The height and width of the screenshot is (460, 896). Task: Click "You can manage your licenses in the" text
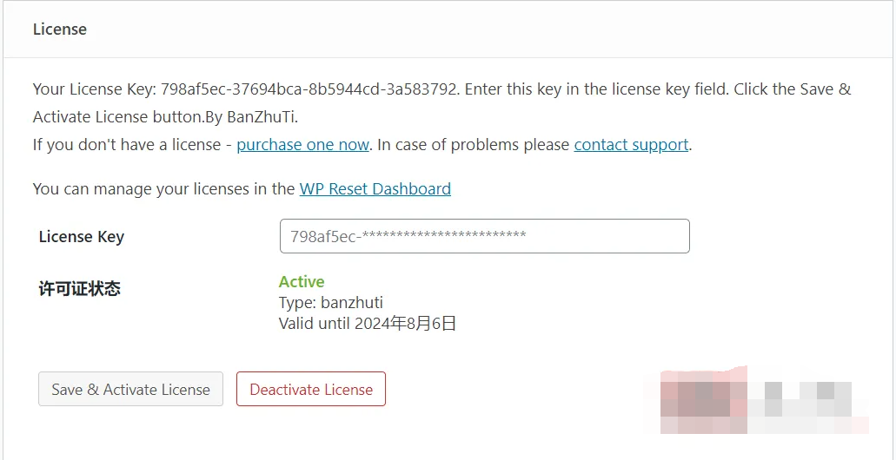(164, 188)
